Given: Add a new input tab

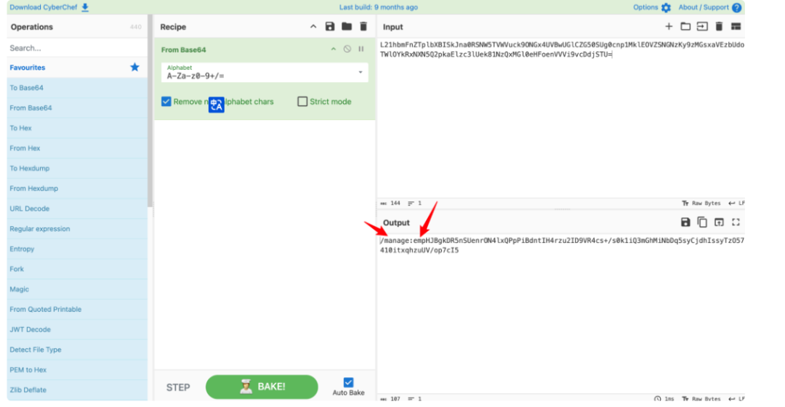Looking at the screenshot, I should [x=669, y=27].
